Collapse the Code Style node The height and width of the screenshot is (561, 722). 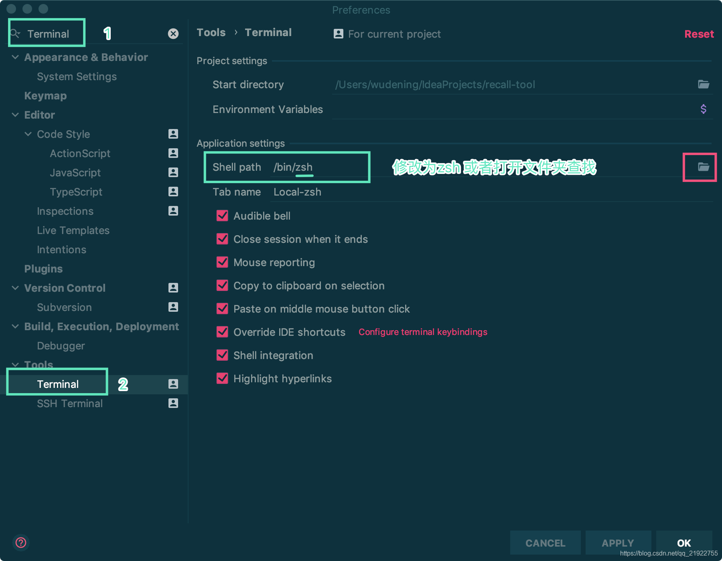point(28,134)
